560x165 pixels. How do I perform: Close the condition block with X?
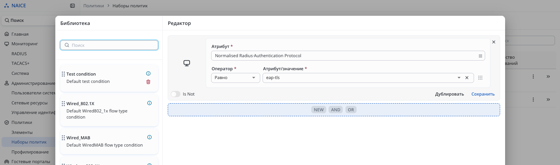494,42
